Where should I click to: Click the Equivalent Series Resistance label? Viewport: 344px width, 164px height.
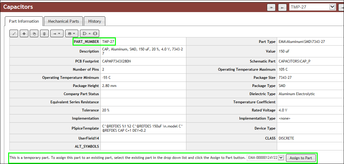click(75, 102)
